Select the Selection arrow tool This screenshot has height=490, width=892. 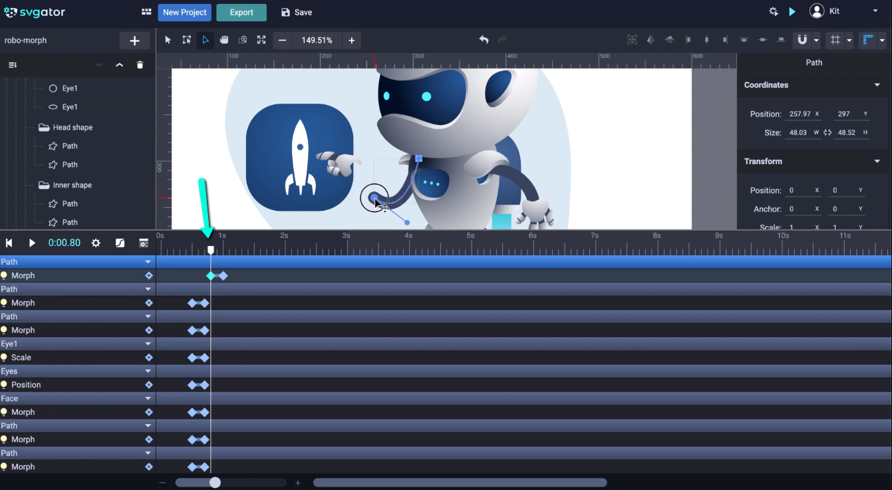[x=168, y=40]
